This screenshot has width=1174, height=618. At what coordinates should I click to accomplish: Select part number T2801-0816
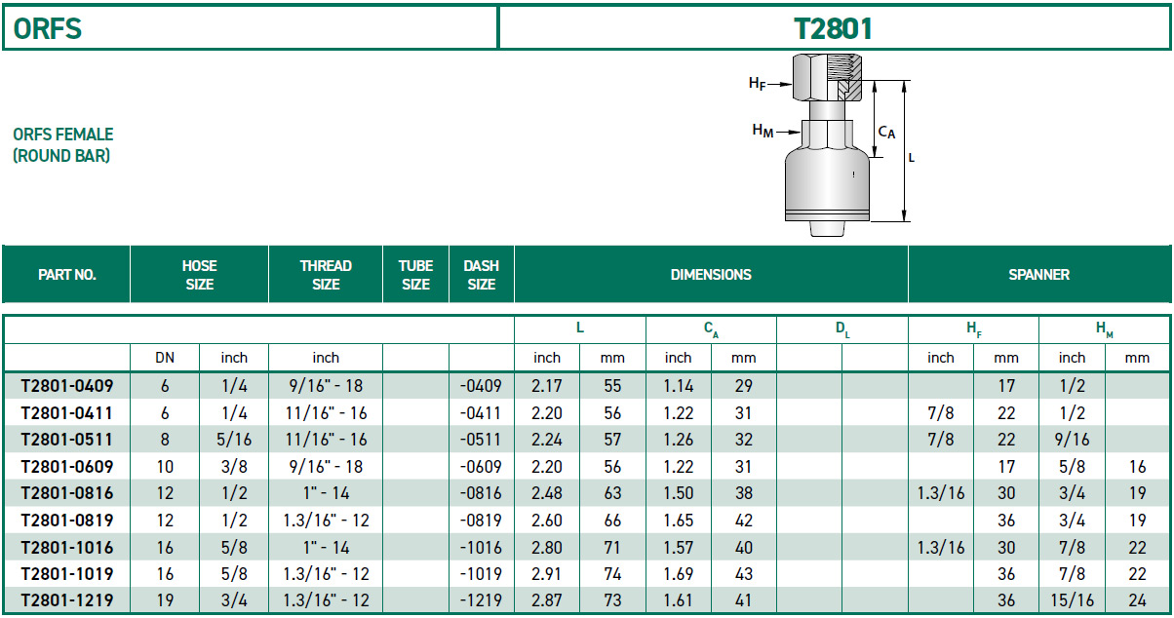tap(66, 493)
